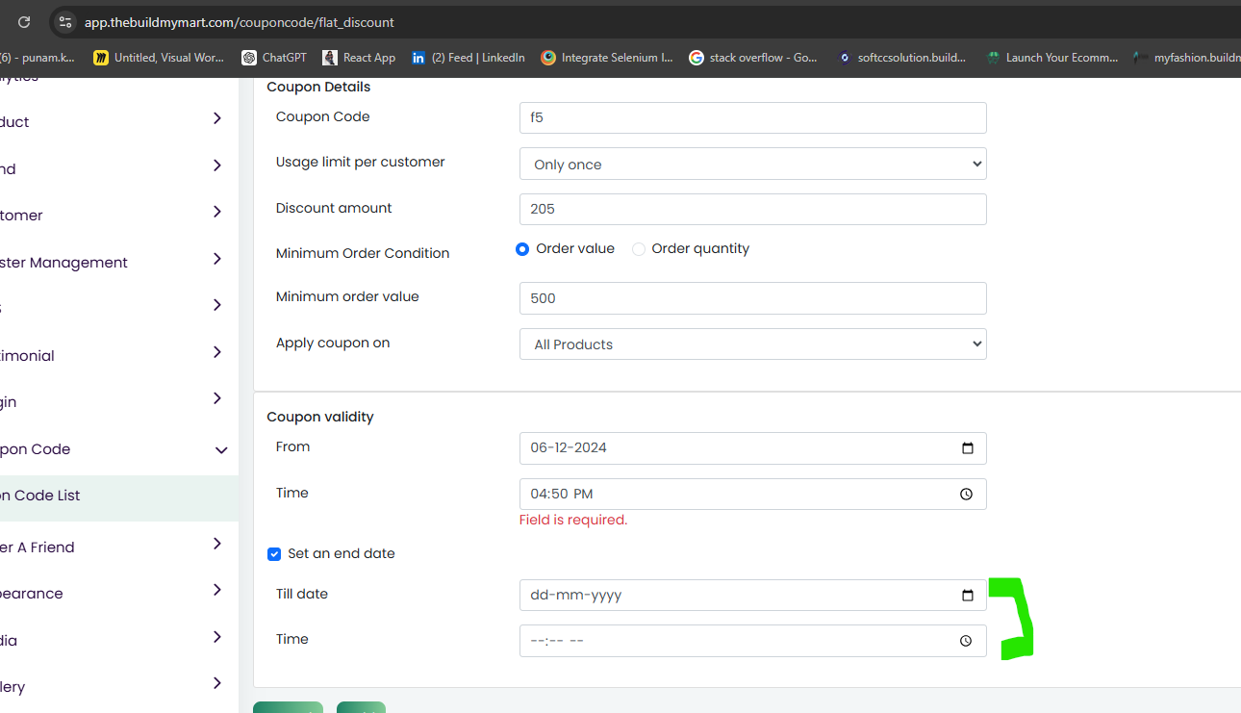This screenshot has width=1241, height=713.
Task: Click the Till date field
Action: click(753, 596)
